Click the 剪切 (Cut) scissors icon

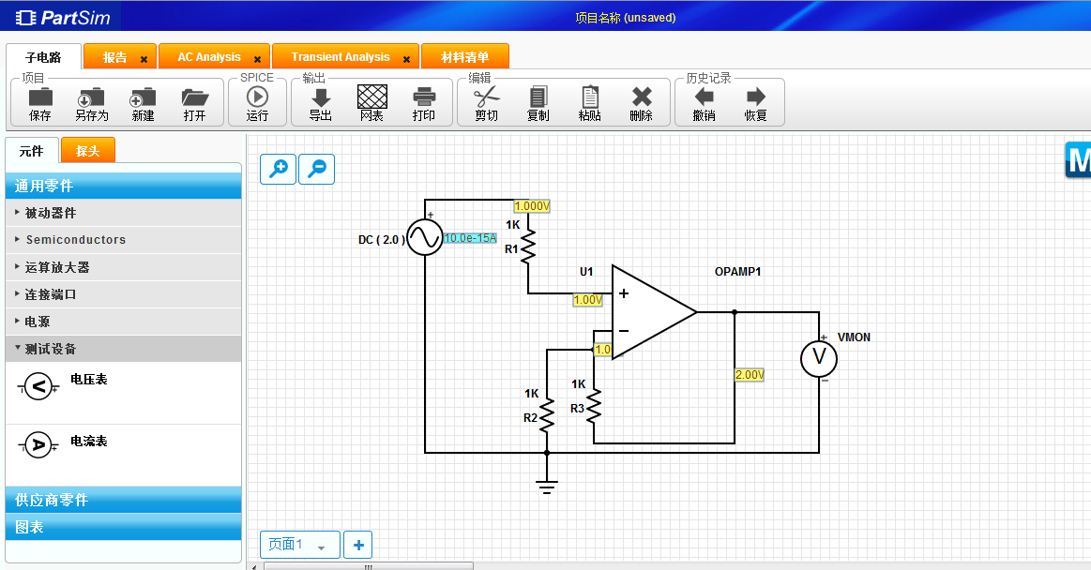click(486, 97)
